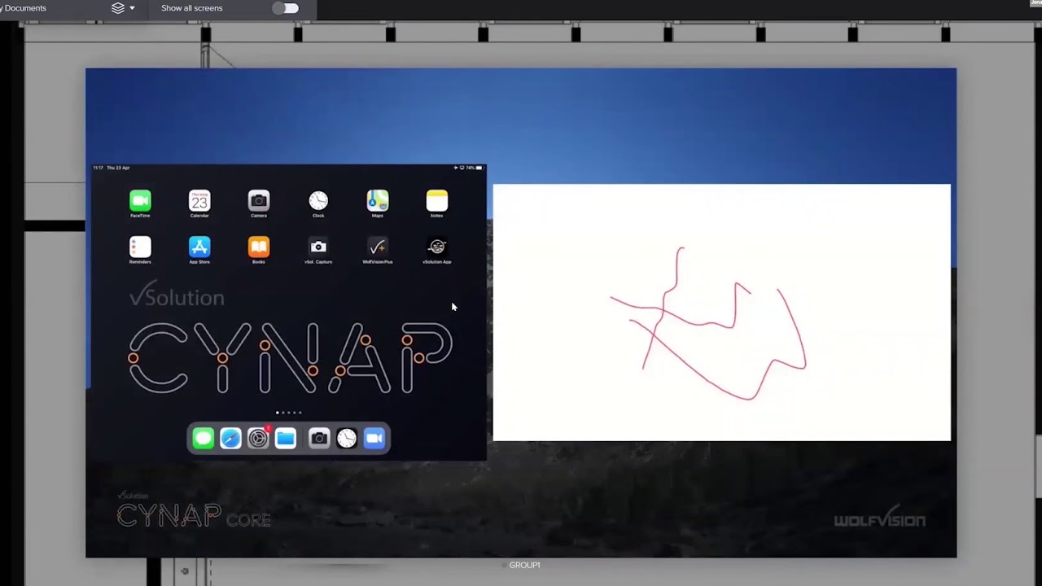
Task: Launch the App Store
Action: (199, 247)
